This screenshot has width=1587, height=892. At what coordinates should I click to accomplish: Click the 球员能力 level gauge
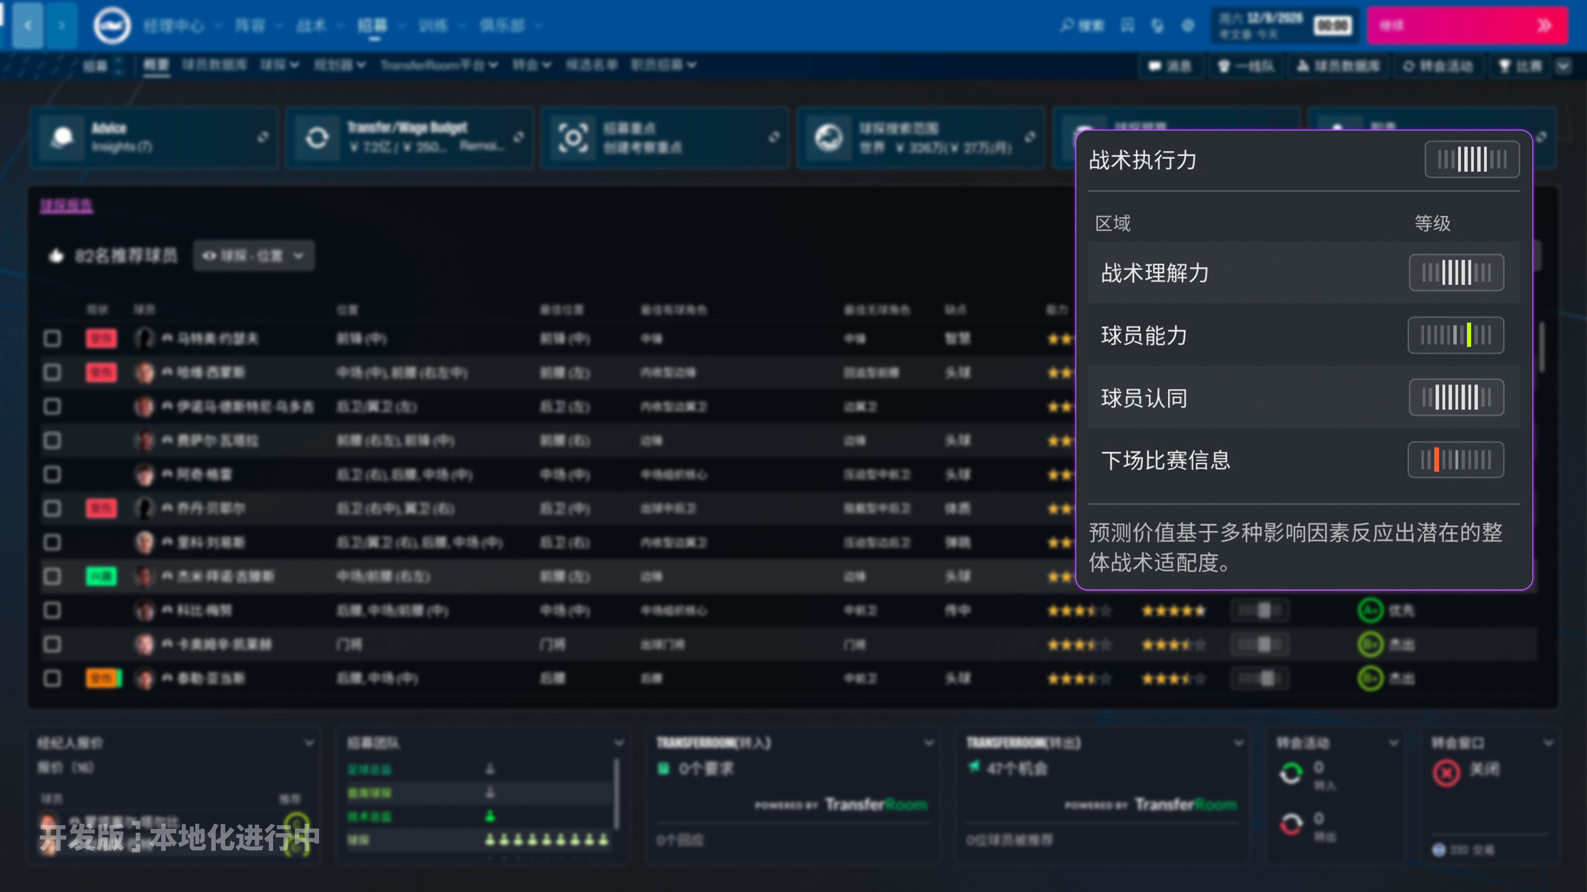click(1456, 335)
